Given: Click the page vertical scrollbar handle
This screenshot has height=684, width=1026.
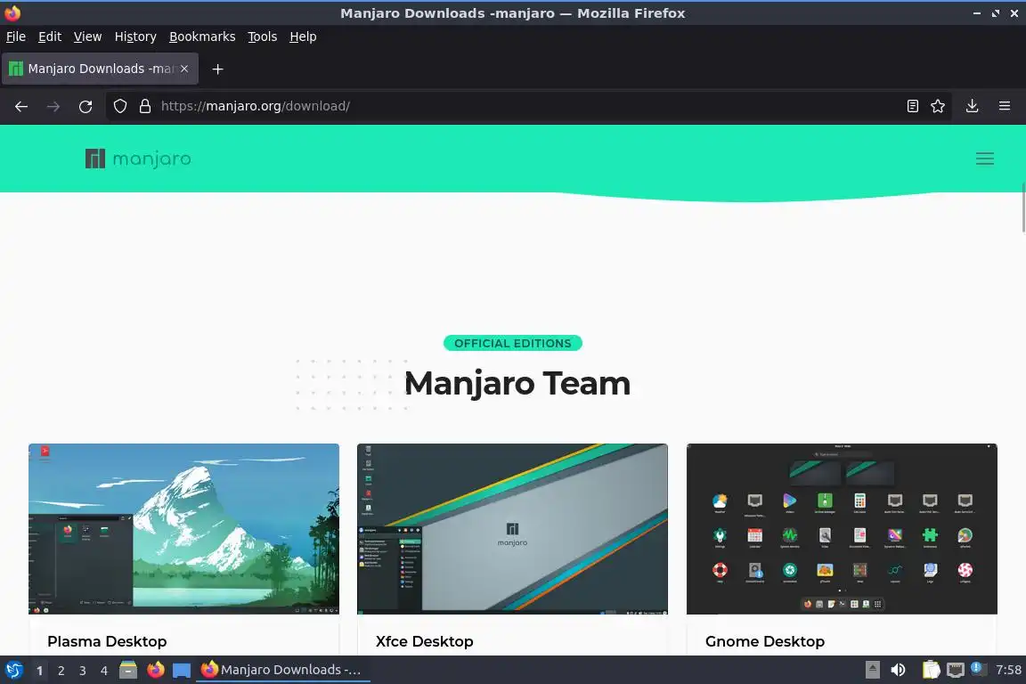Looking at the screenshot, I should coord(1022,208).
